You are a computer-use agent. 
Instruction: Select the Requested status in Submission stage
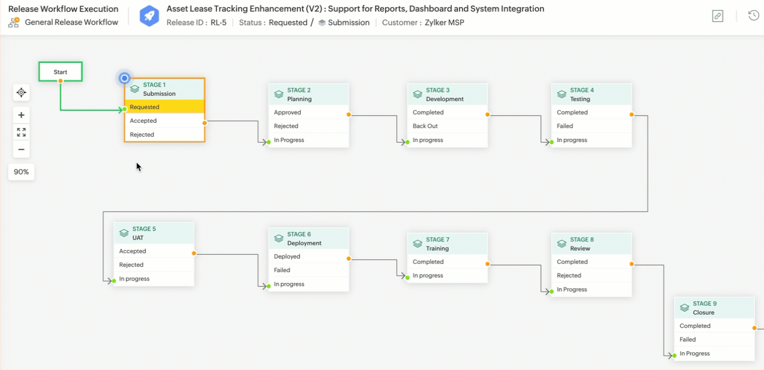pos(164,107)
